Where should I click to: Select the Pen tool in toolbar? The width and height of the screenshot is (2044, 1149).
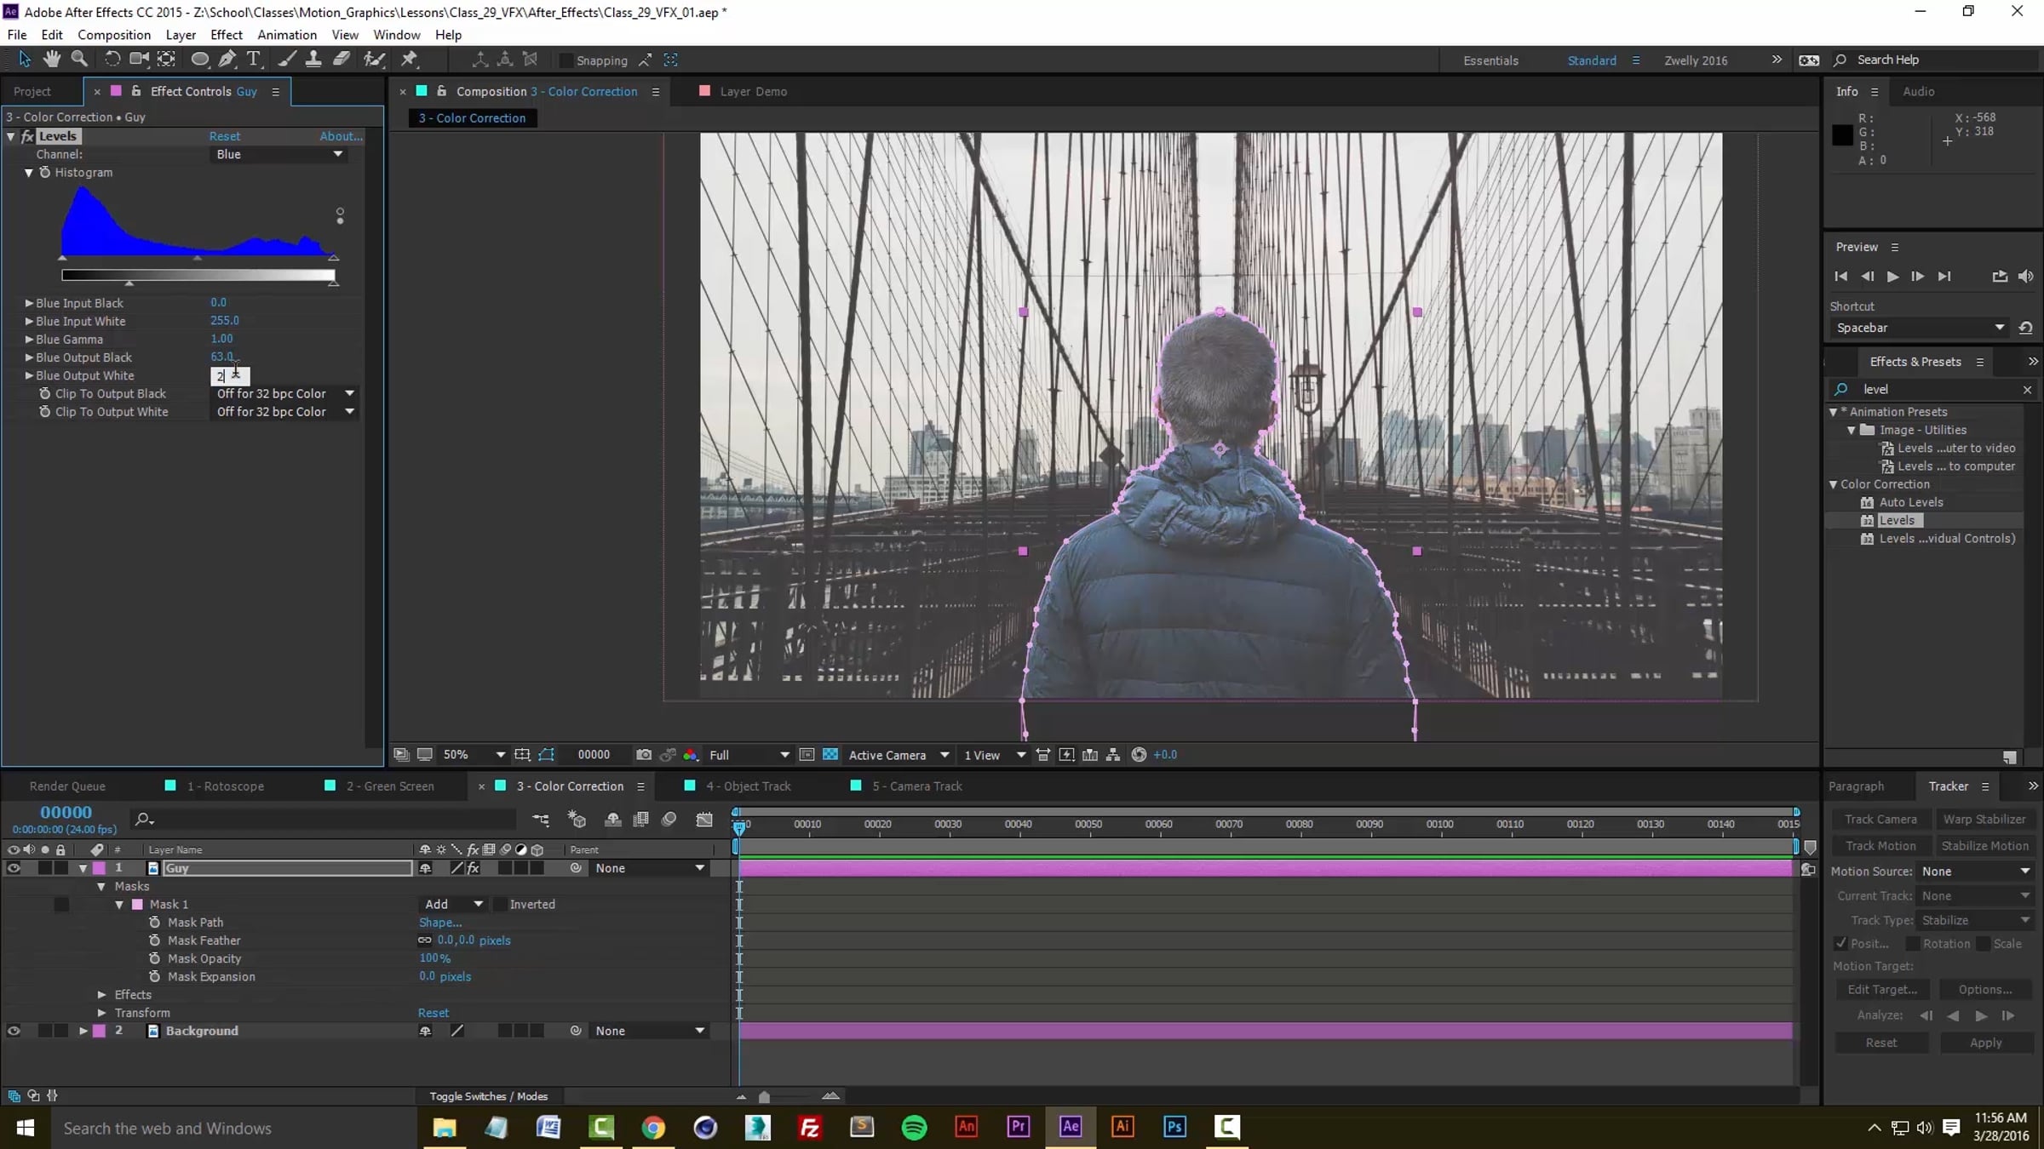click(x=227, y=59)
